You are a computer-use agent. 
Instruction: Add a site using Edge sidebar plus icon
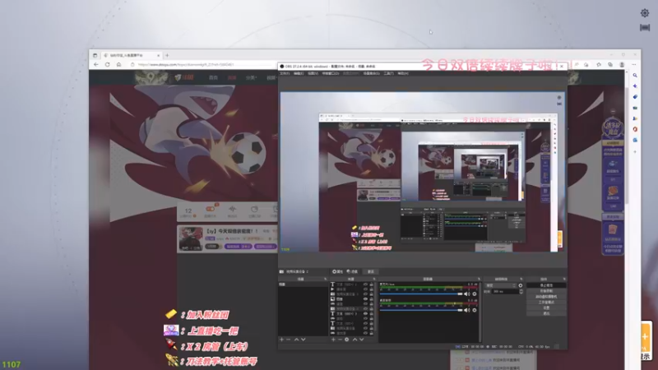[x=635, y=151]
